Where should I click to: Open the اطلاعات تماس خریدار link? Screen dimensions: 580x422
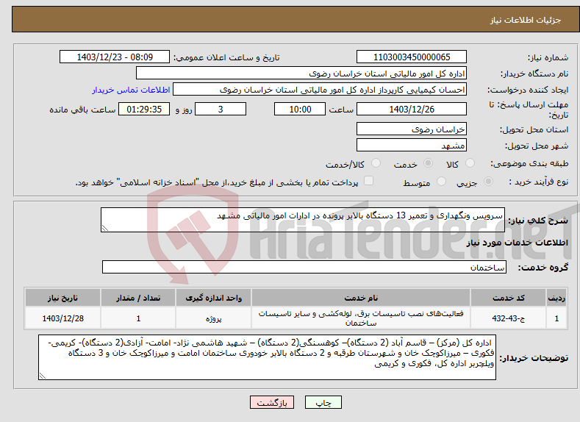[x=131, y=90]
